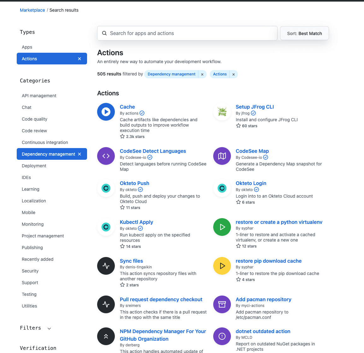Click the Okteto Push logo icon
Image resolution: width=364 pixels, height=353 pixels.
pyautogui.click(x=106, y=188)
